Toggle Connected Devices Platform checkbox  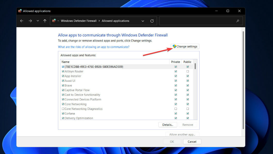[x=63, y=99]
